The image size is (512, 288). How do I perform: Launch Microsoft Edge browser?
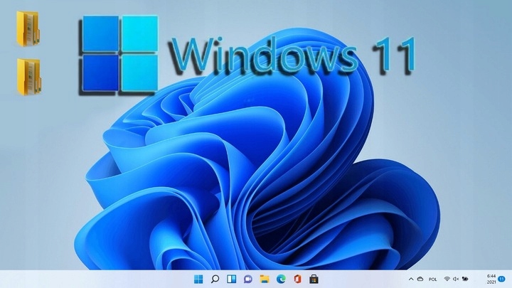(x=281, y=279)
